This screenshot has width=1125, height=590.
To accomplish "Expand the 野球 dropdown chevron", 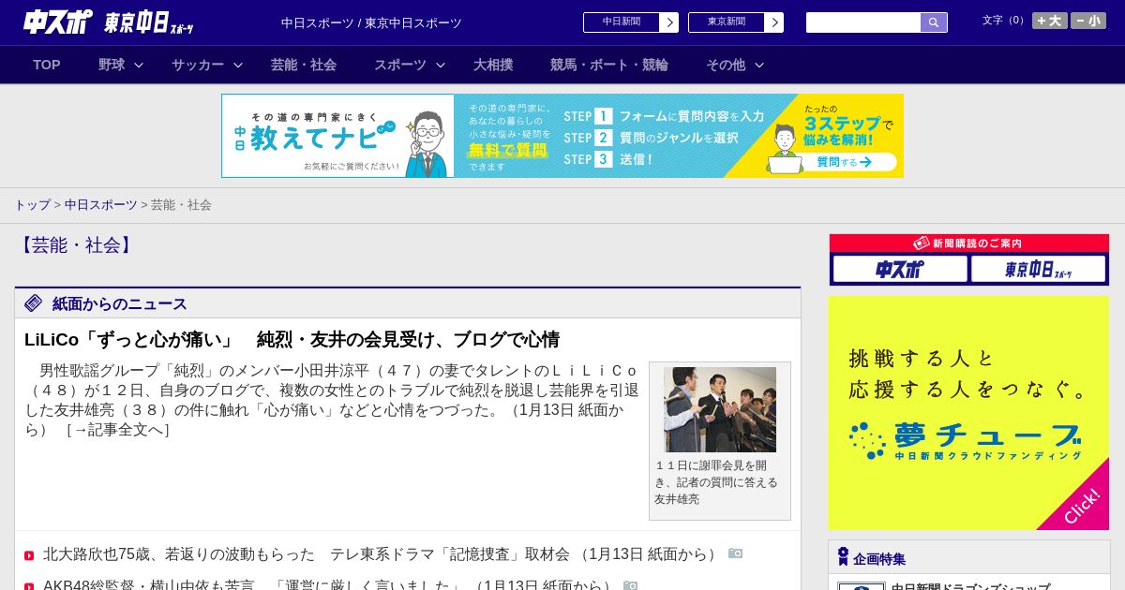I will coord(139,65).
